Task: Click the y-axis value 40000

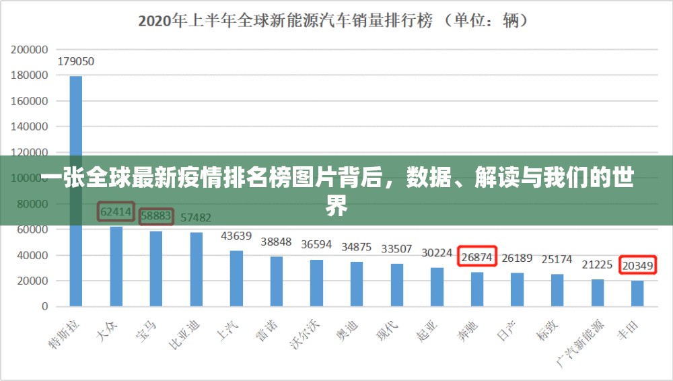Action: (32, 255)
